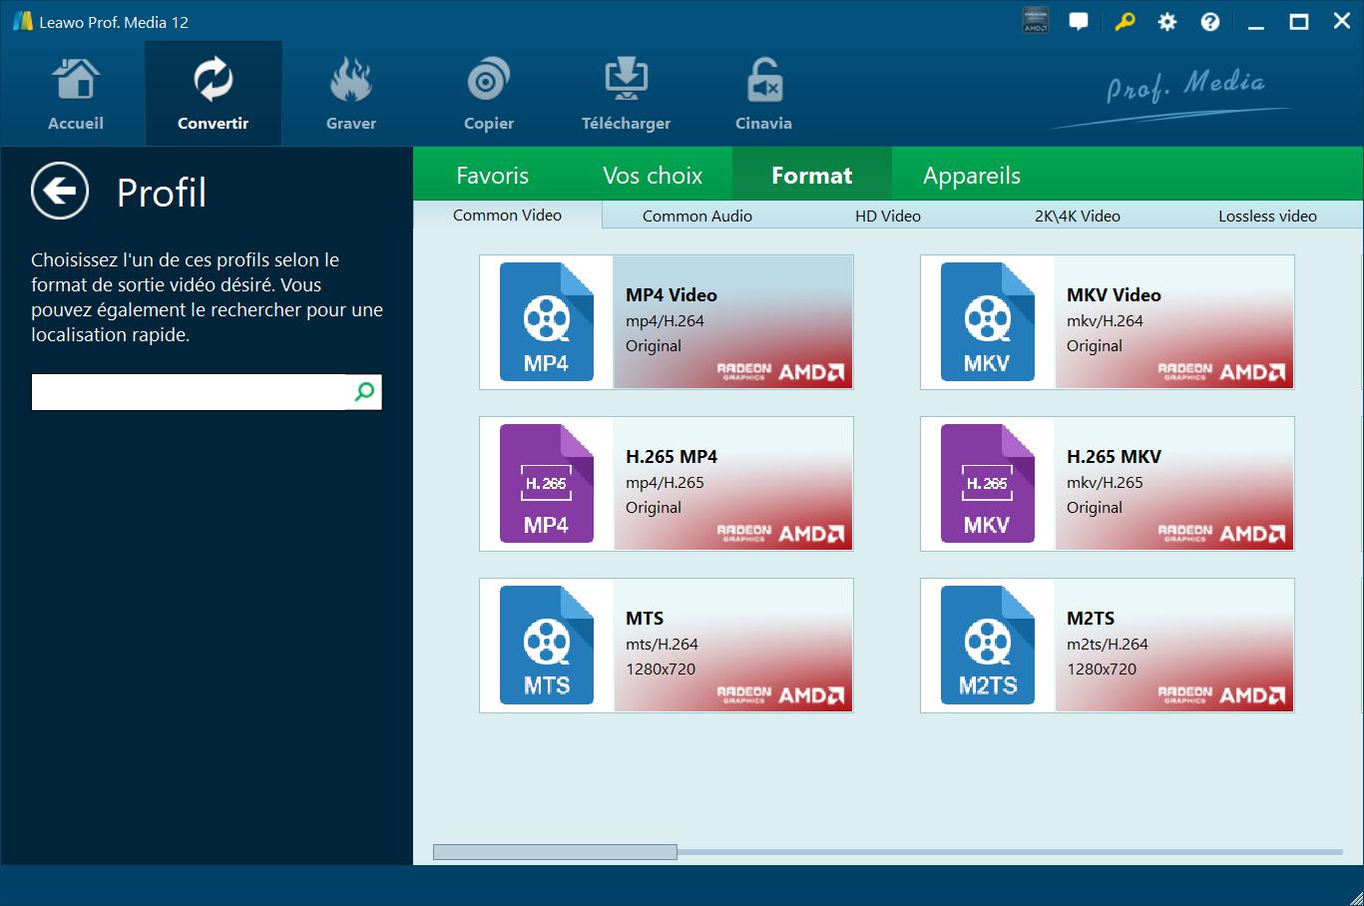The image size is (1364, 906).
Task: Switch to the Appareils tab
Action: pos(971,176)
